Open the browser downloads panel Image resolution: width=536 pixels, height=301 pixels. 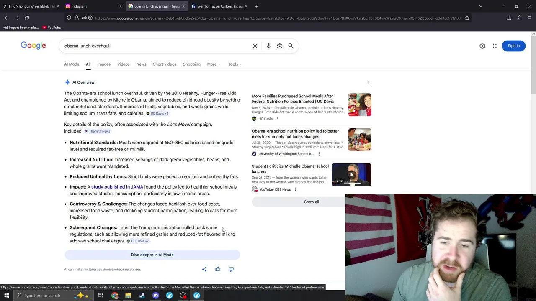[x=509, y=18]
